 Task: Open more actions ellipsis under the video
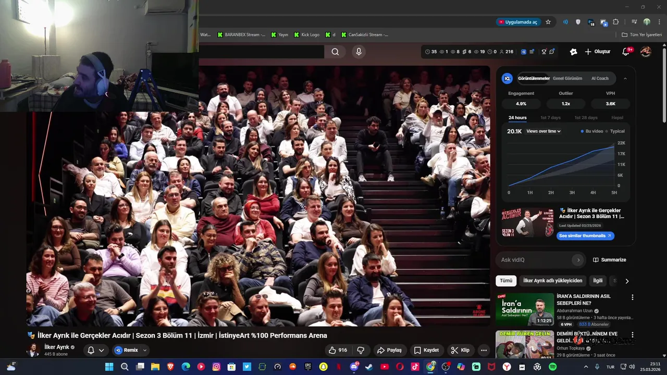[484, 350]
